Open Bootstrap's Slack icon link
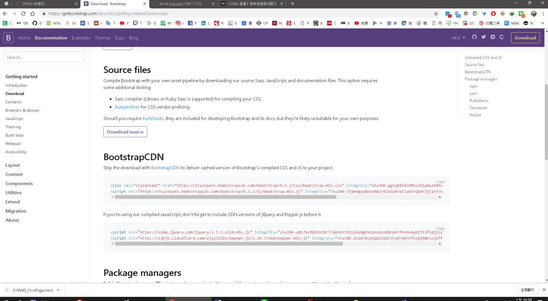Screen dimensions: 548x301 [x=493, y=37]
